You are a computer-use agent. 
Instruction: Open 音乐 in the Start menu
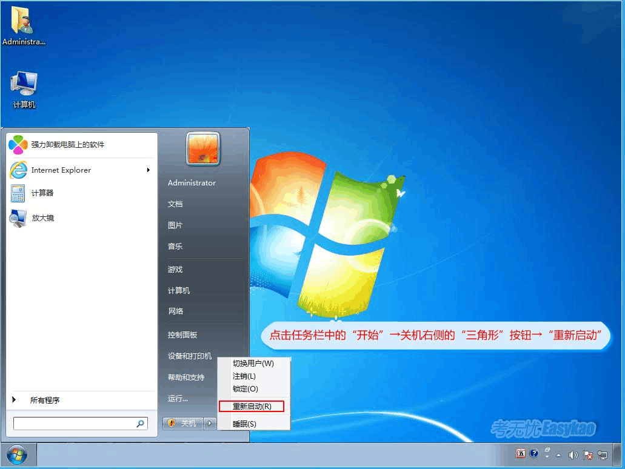tap(175, 246)
